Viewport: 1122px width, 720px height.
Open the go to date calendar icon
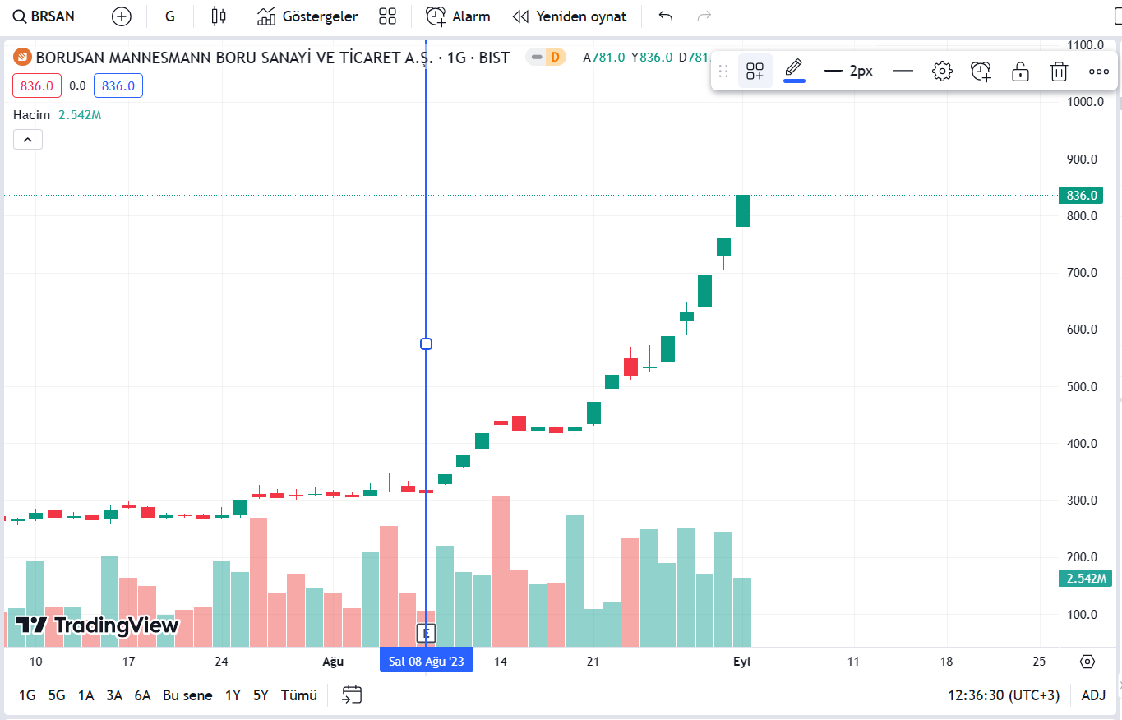tap(352, 695)
